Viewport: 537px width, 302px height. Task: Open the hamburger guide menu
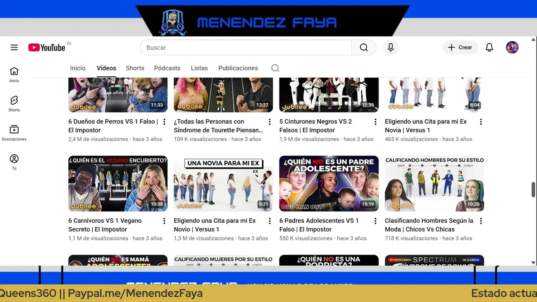click(14, 47)
